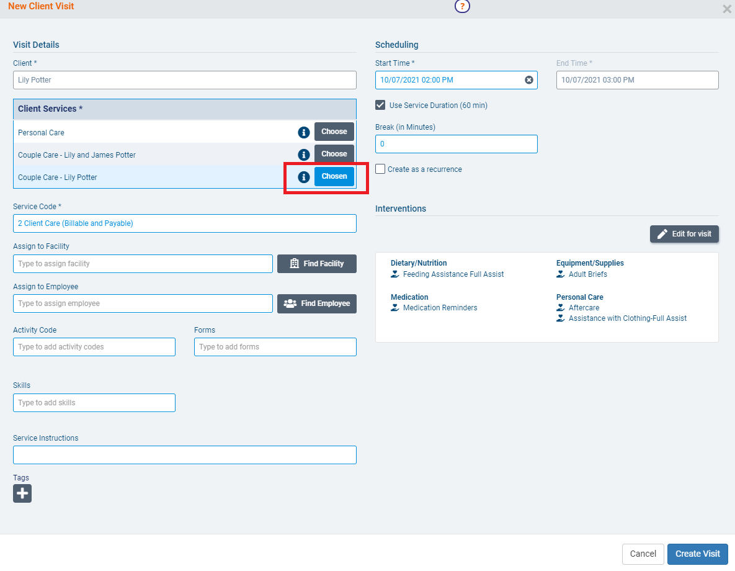View details for Couple Care - Lily Potter
The height and width of the screenshot is (571, 735).
coord(303,176)
